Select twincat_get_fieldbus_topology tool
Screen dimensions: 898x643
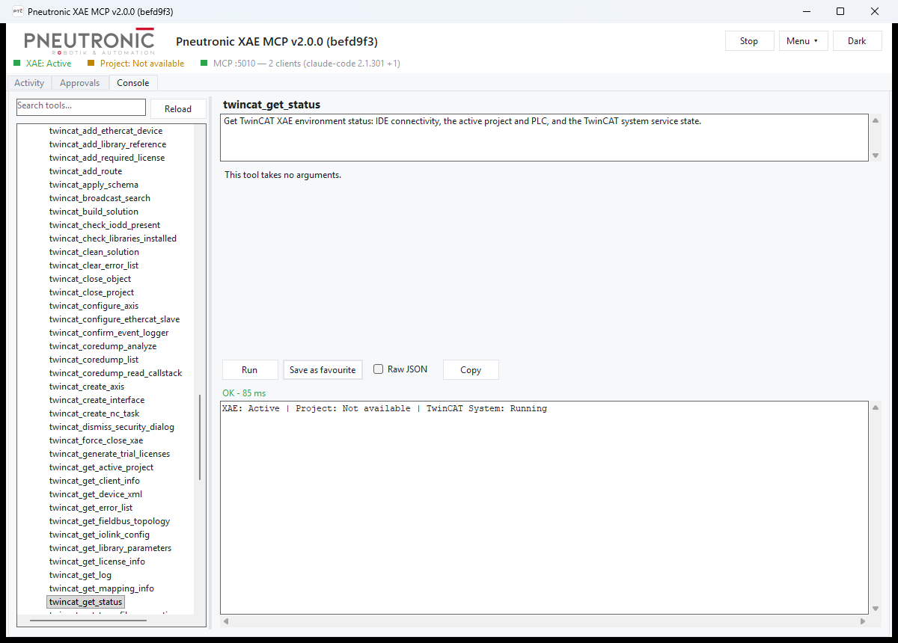click(x=109, y=521)
